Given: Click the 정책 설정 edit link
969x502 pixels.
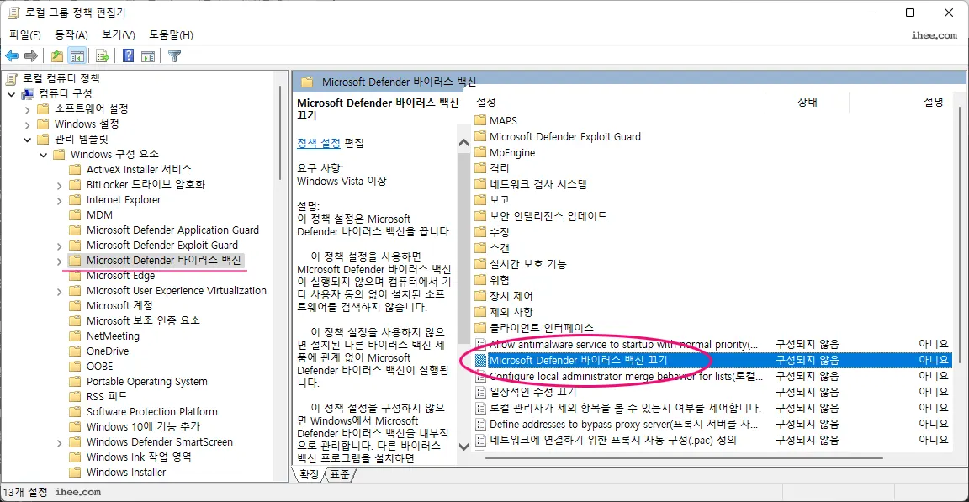Looking at the screenshot, I should pos(318,143).
